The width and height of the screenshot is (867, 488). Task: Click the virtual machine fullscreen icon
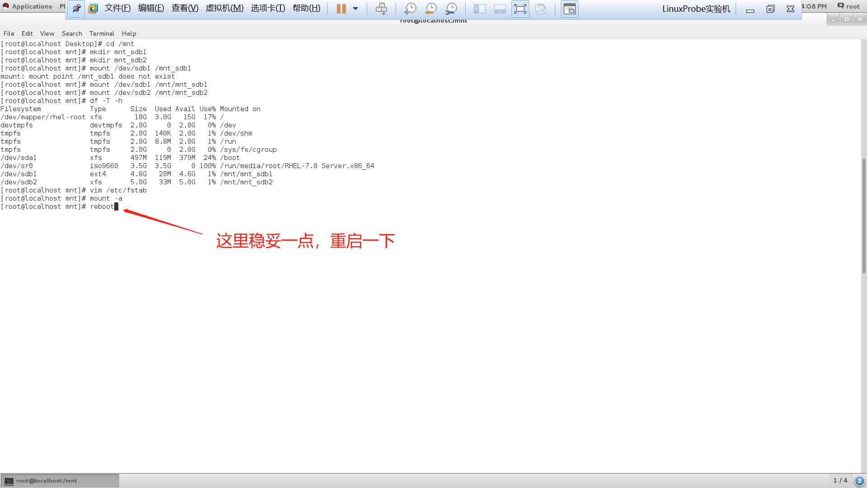[x=520, y=8]
